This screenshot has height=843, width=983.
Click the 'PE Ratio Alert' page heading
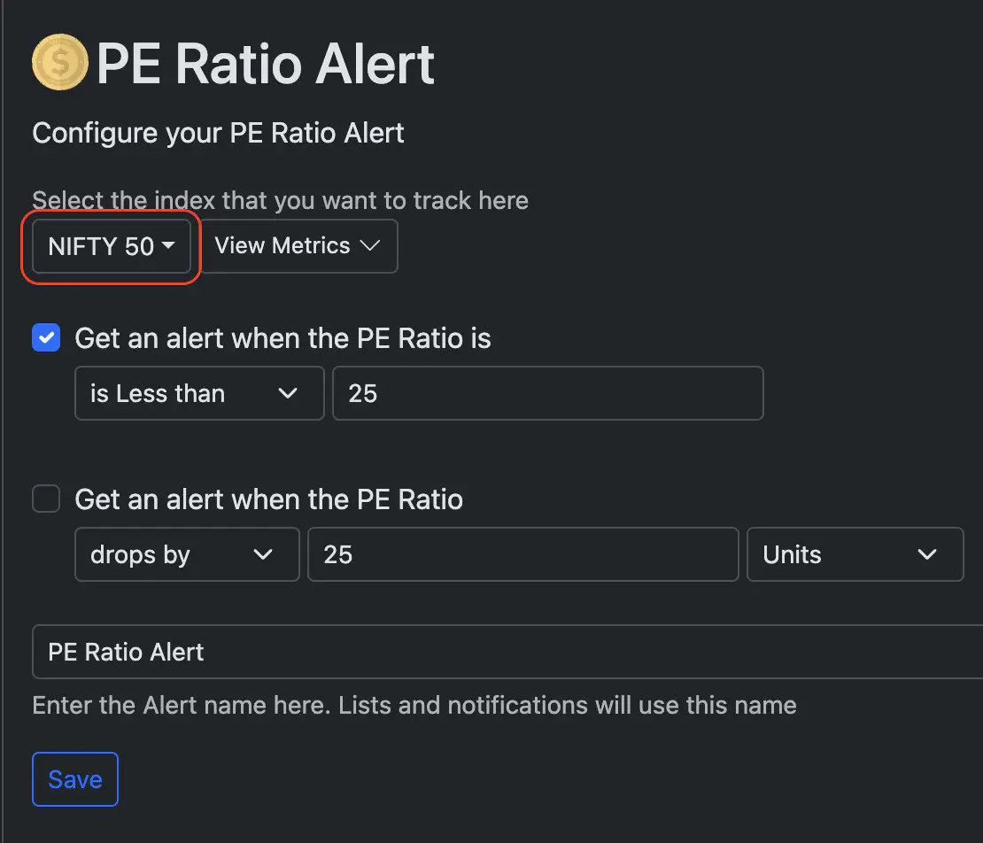tap(265, 63)
